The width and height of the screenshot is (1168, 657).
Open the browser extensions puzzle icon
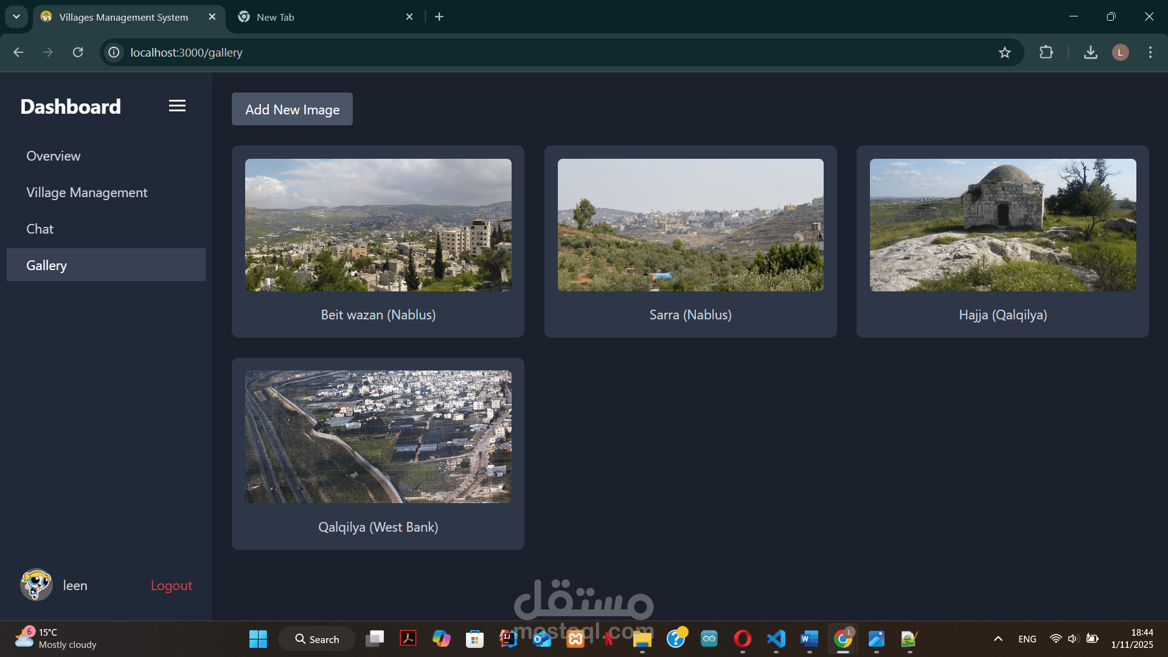(x=1046, y=52)
